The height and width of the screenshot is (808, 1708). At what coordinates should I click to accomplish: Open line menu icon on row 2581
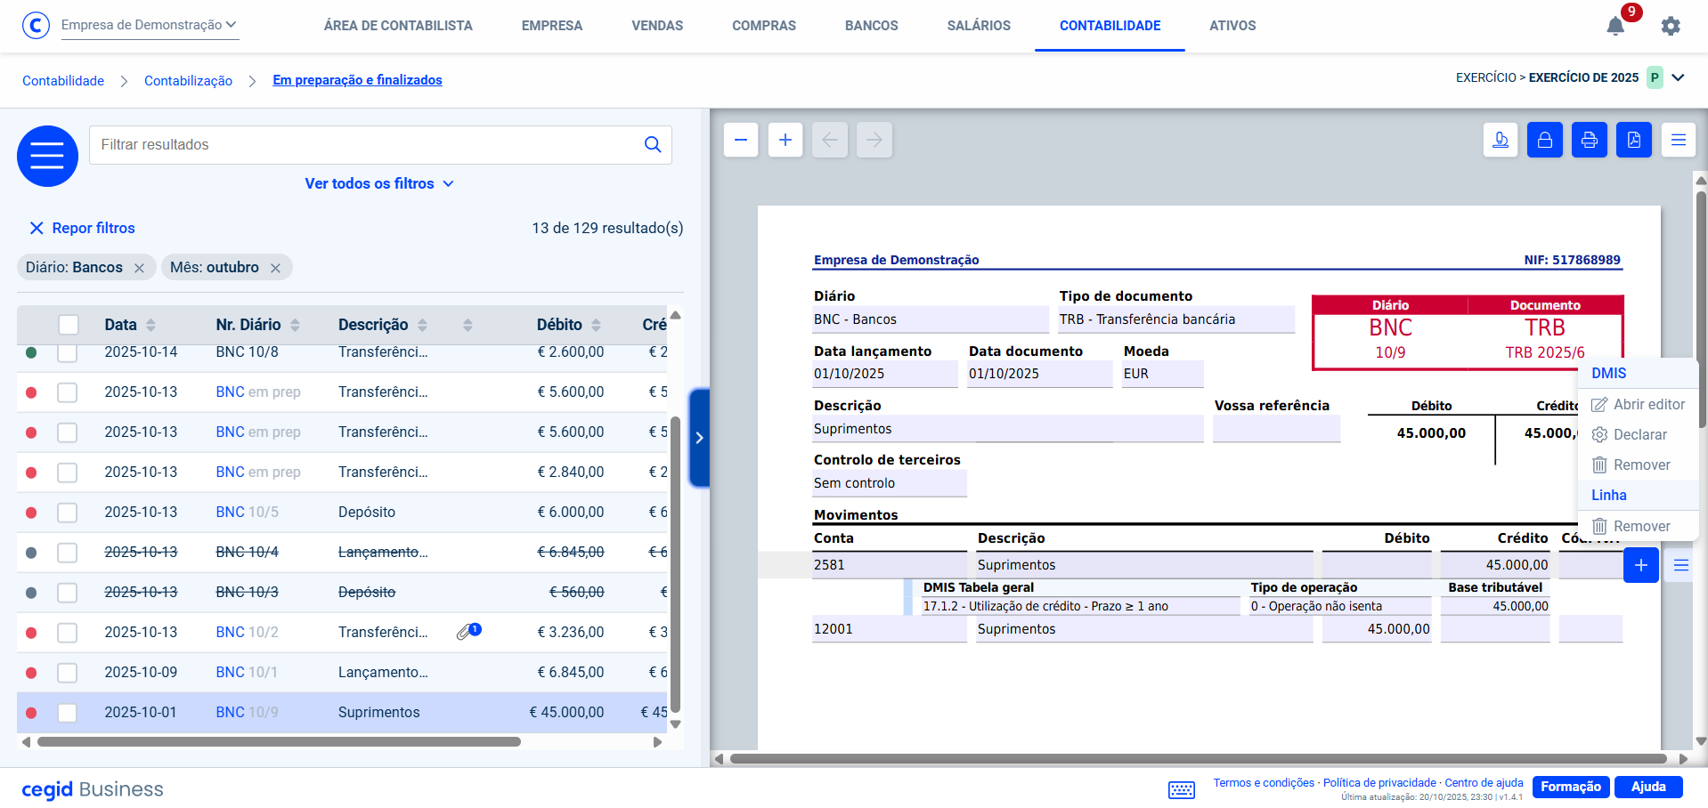1681,565
